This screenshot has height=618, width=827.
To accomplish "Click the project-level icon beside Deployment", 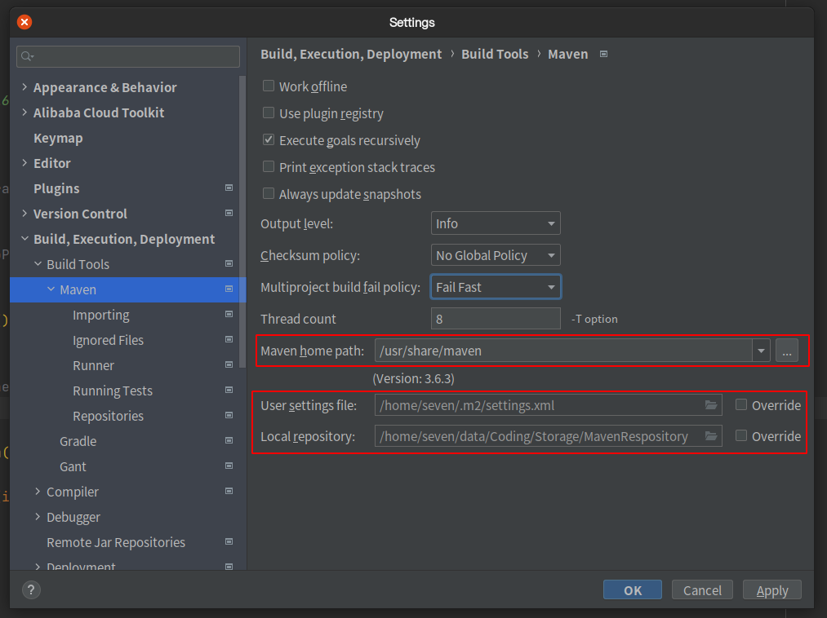I will (229, 567).
